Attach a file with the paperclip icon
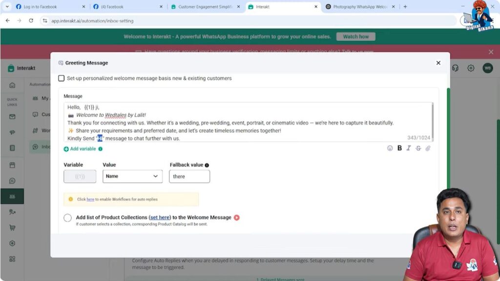500x281 pixels. (428, 148)
